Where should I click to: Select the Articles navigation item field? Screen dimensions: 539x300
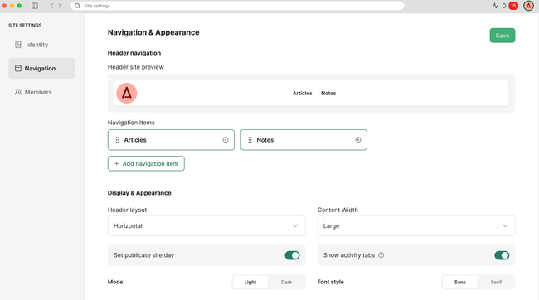(x=171, y=140)
